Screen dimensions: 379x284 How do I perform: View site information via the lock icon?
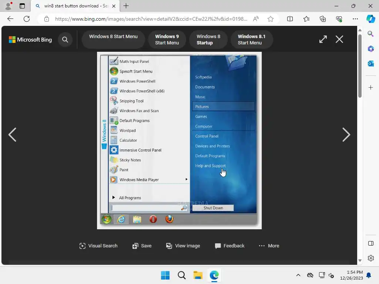point(47,19)
